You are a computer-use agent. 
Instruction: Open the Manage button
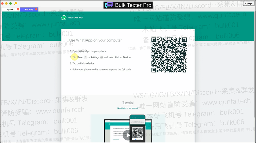249,3
